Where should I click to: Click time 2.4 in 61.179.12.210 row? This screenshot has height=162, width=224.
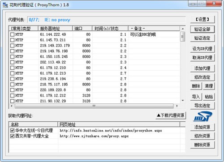coord(123,68)
